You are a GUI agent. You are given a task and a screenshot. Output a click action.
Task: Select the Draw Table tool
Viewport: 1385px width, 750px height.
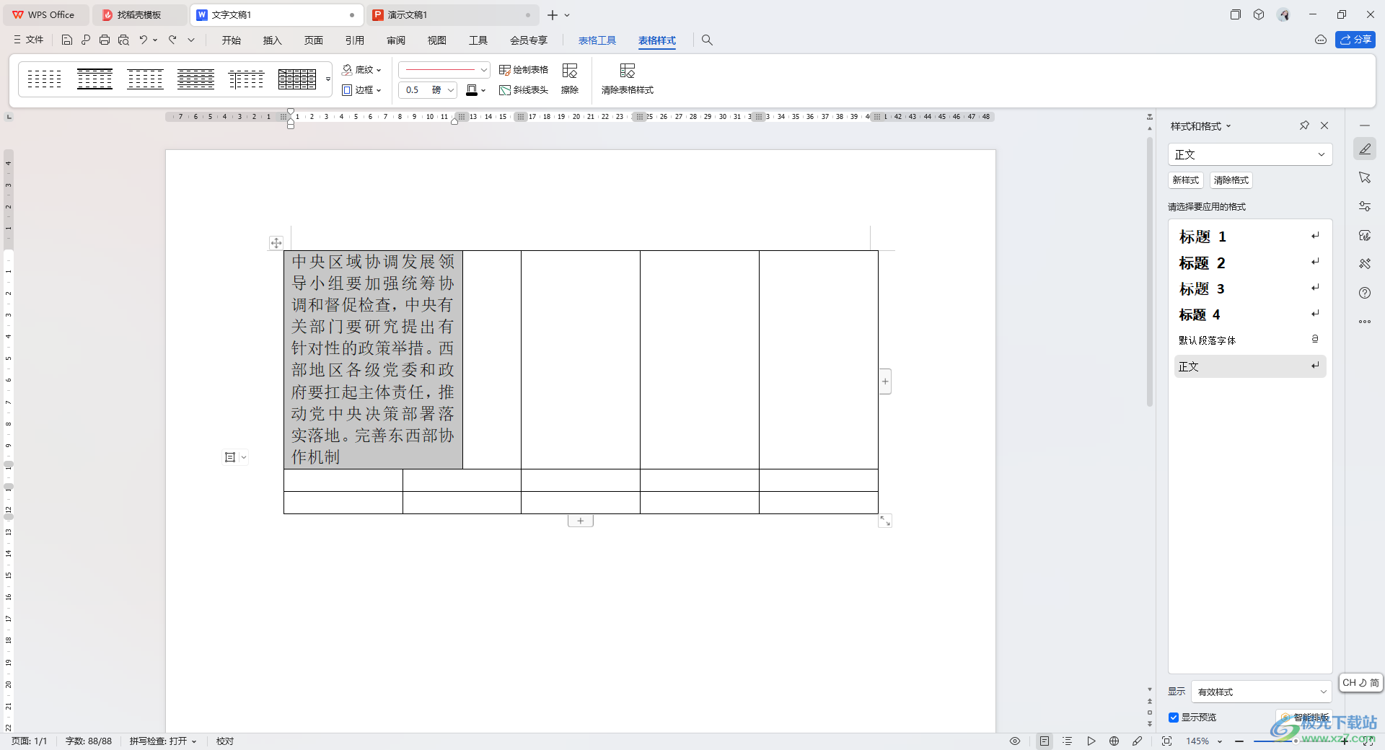click(524, 70)
